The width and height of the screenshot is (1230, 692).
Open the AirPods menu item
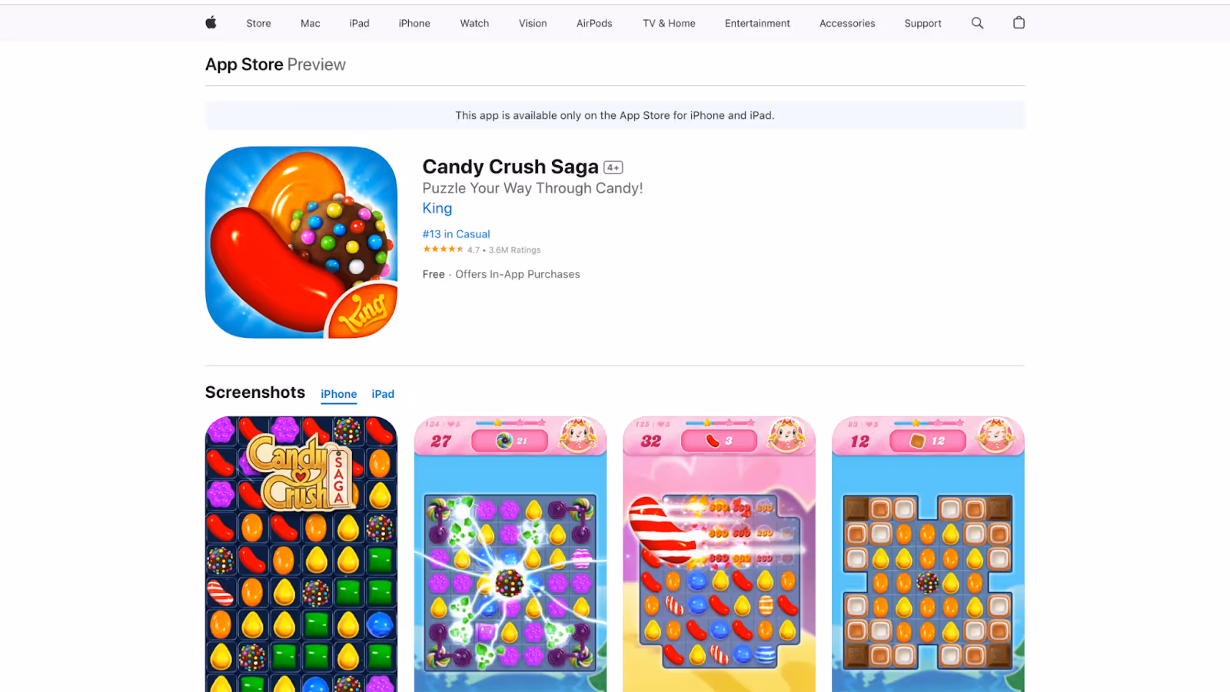[594, 23]
